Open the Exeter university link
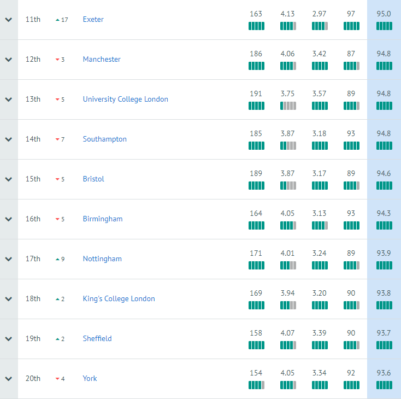 [x=93, y=20]
